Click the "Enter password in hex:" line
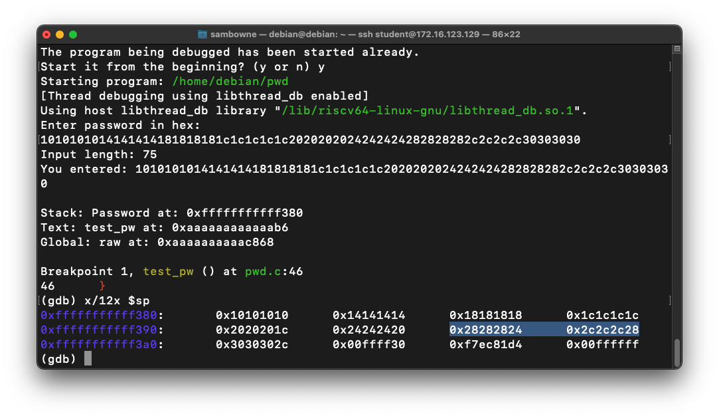The height and width of the screenshot is (418, 719). 121,125
